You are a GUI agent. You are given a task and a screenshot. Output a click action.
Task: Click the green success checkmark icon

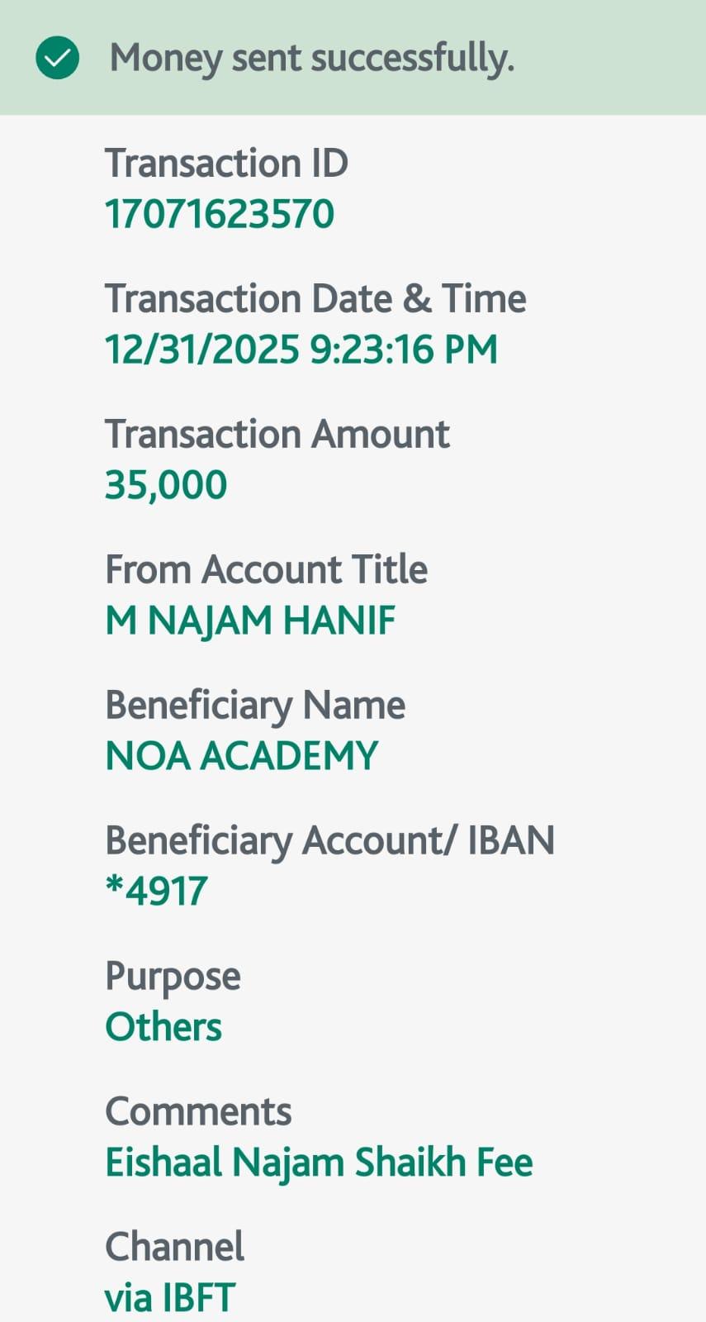pyautogui.click(x=58, y=58)
